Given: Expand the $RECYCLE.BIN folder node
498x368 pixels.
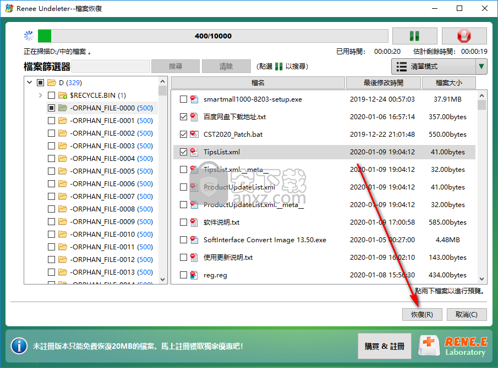Looking at the screenshot, I should pos(40,95).
